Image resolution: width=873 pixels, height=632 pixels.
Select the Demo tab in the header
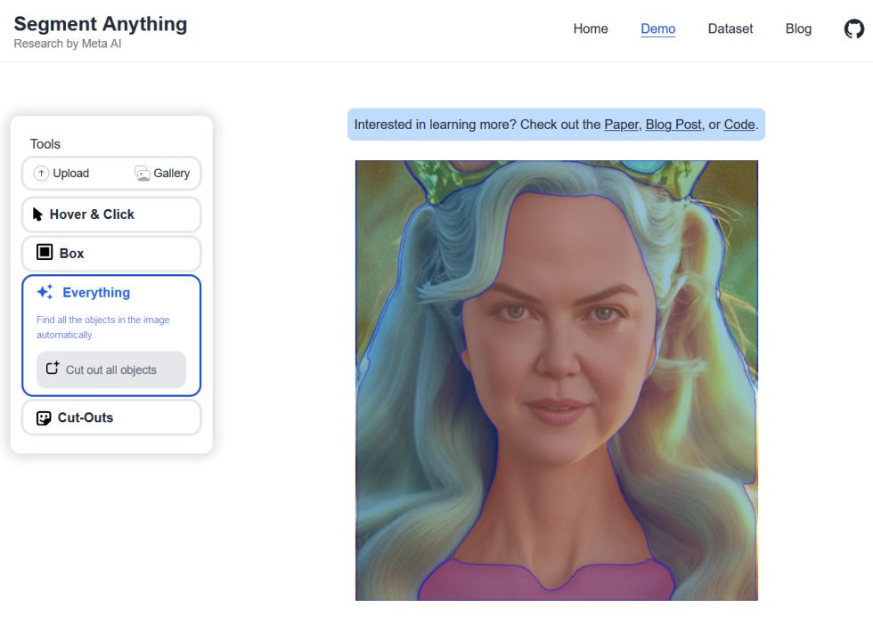657,28
